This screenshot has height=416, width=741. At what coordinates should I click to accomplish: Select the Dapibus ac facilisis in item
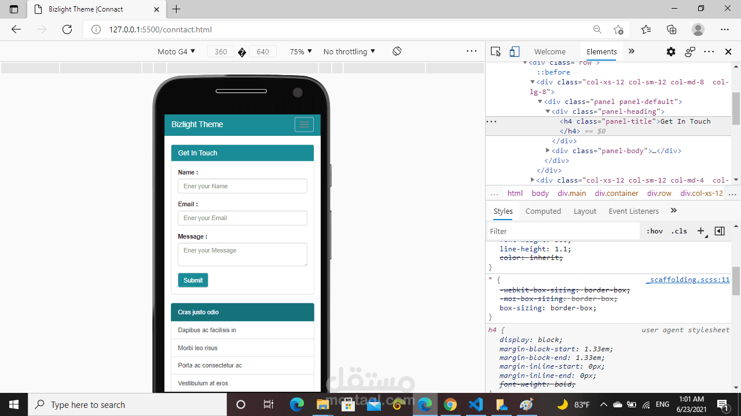coord(243,330)
